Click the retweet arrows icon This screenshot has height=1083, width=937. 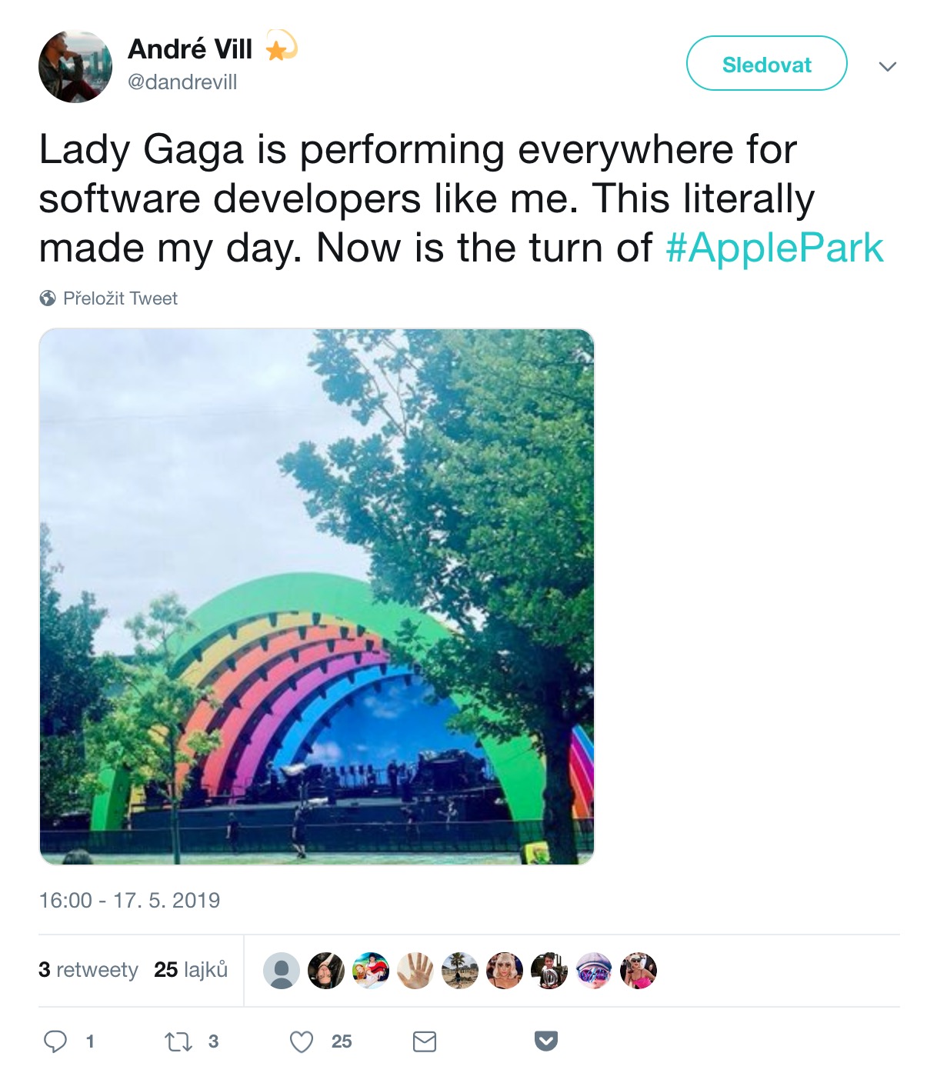point(178,1042)
